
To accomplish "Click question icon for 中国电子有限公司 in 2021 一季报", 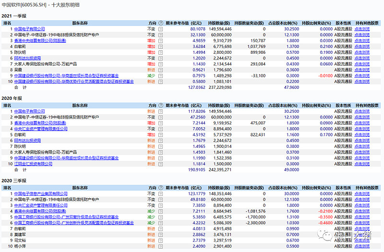I will tap(160, 29).
